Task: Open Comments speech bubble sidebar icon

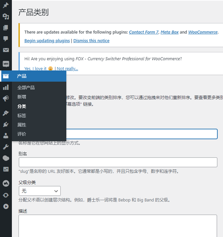Action: coord(6,39)
